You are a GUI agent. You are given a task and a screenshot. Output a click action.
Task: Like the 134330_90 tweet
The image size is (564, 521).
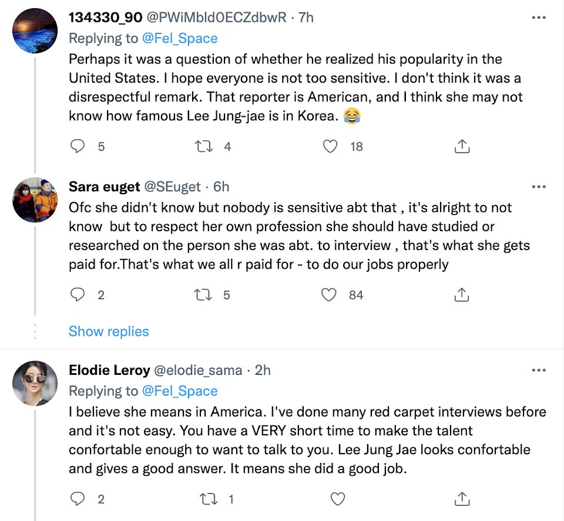pyautogui.click(x=331, y=147)
